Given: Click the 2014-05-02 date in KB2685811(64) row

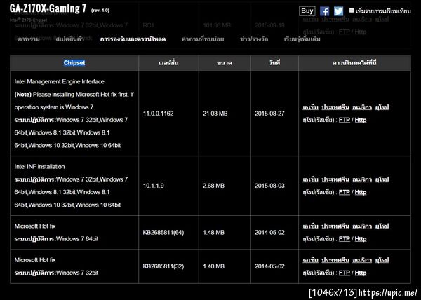Looking at the screenshot, I should click(x=269, y=233).
